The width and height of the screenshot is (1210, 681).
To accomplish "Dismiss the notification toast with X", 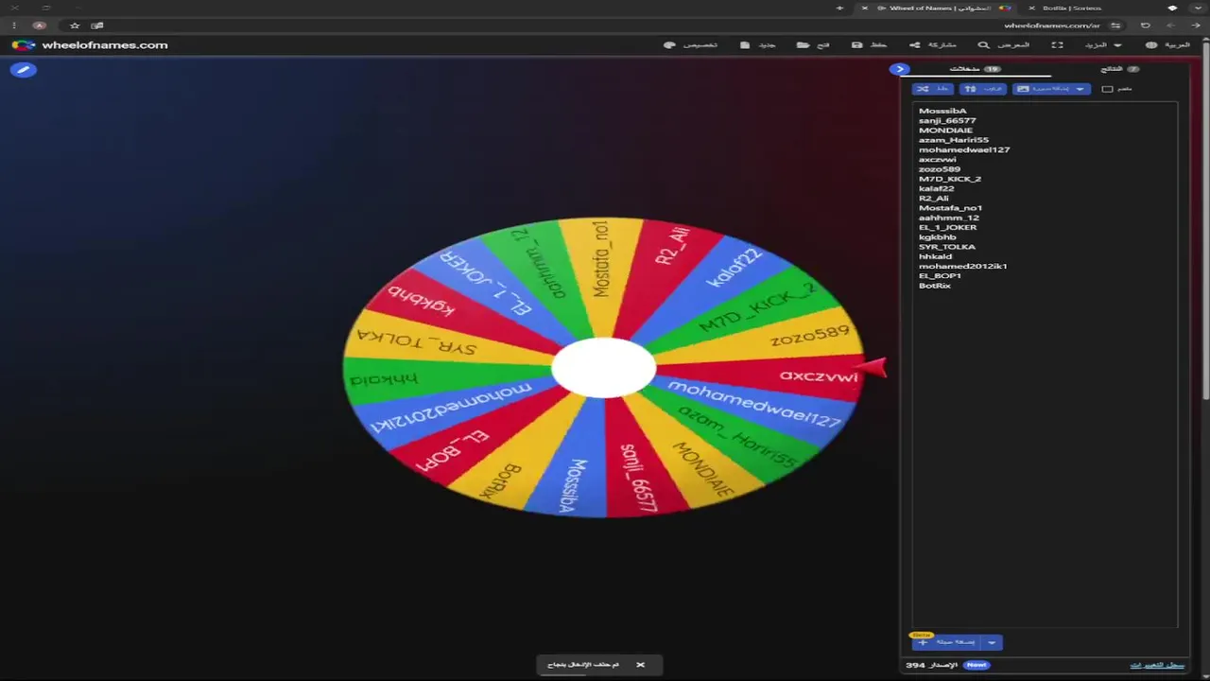I will pyautogui.click(x=640, y=665).
